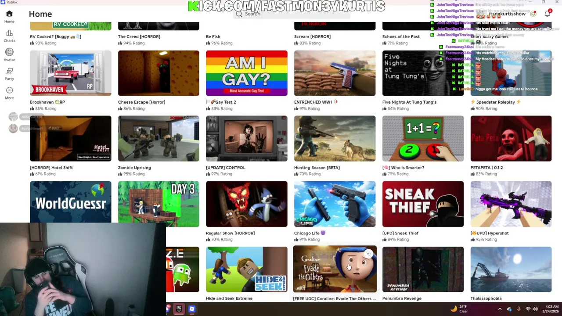Open the Who is Smarter? thumbnail

click(x=423, y=138)
